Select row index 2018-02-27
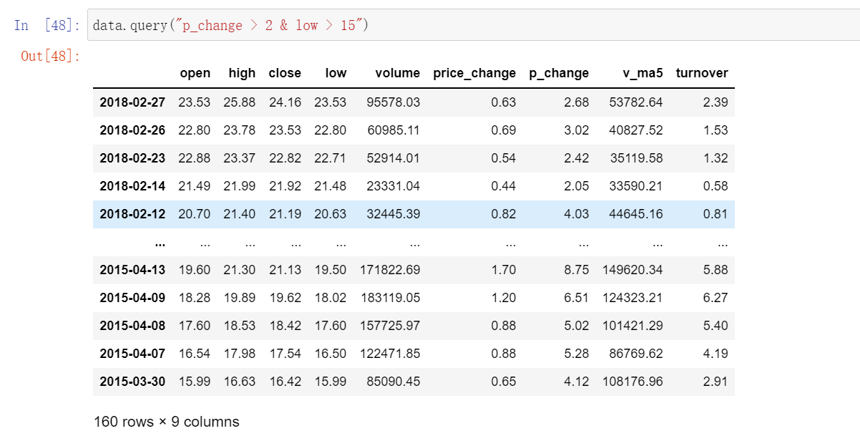 click(132, 102)
